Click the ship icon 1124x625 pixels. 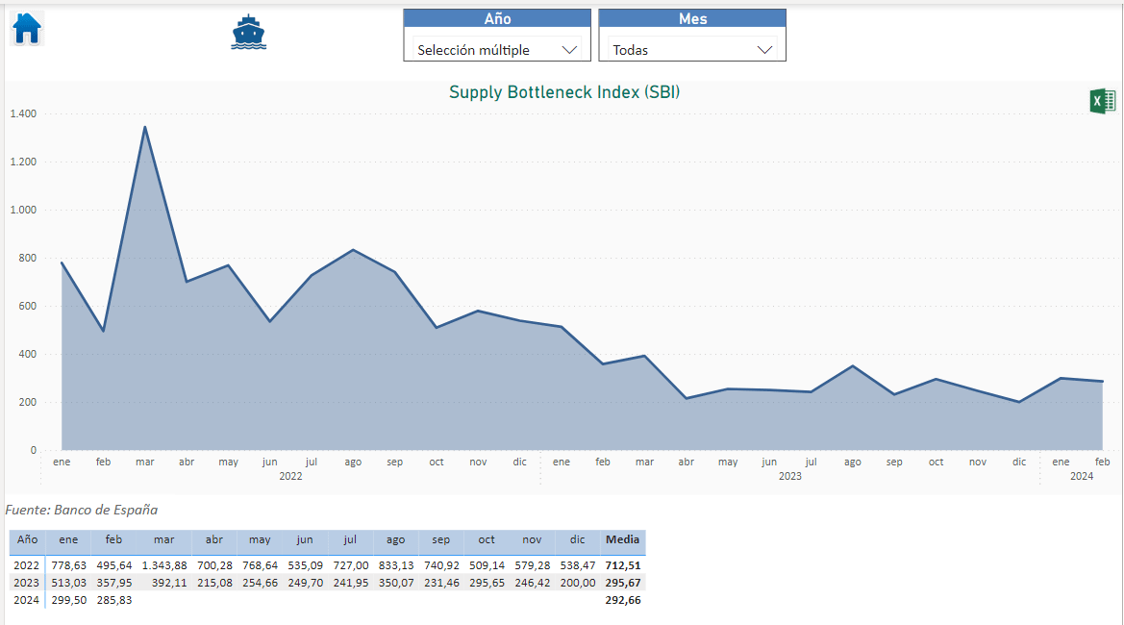[248, 33]
